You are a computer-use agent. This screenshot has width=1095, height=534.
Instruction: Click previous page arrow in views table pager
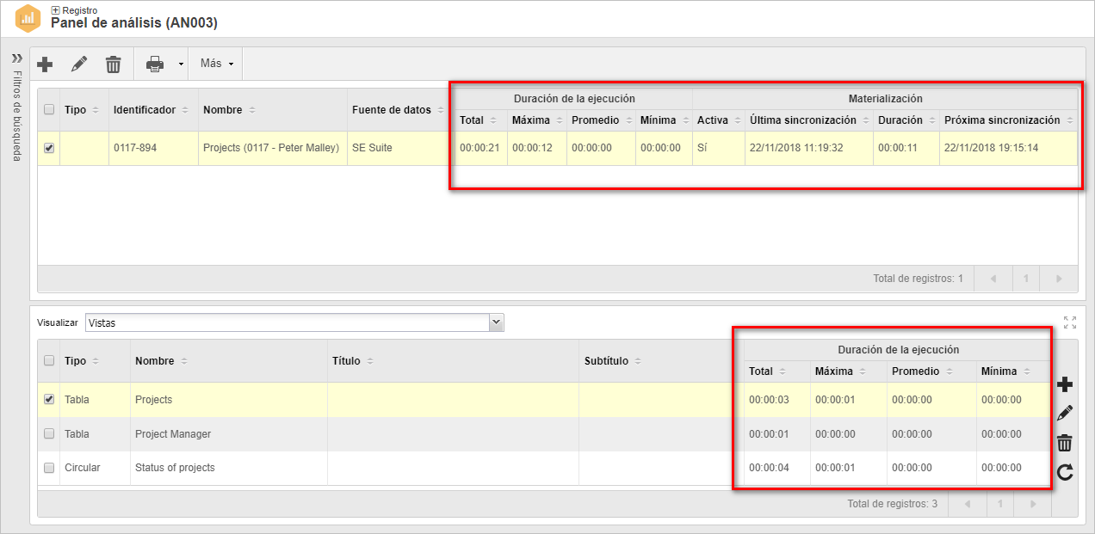pyautogui.click(x=967, y=504)
